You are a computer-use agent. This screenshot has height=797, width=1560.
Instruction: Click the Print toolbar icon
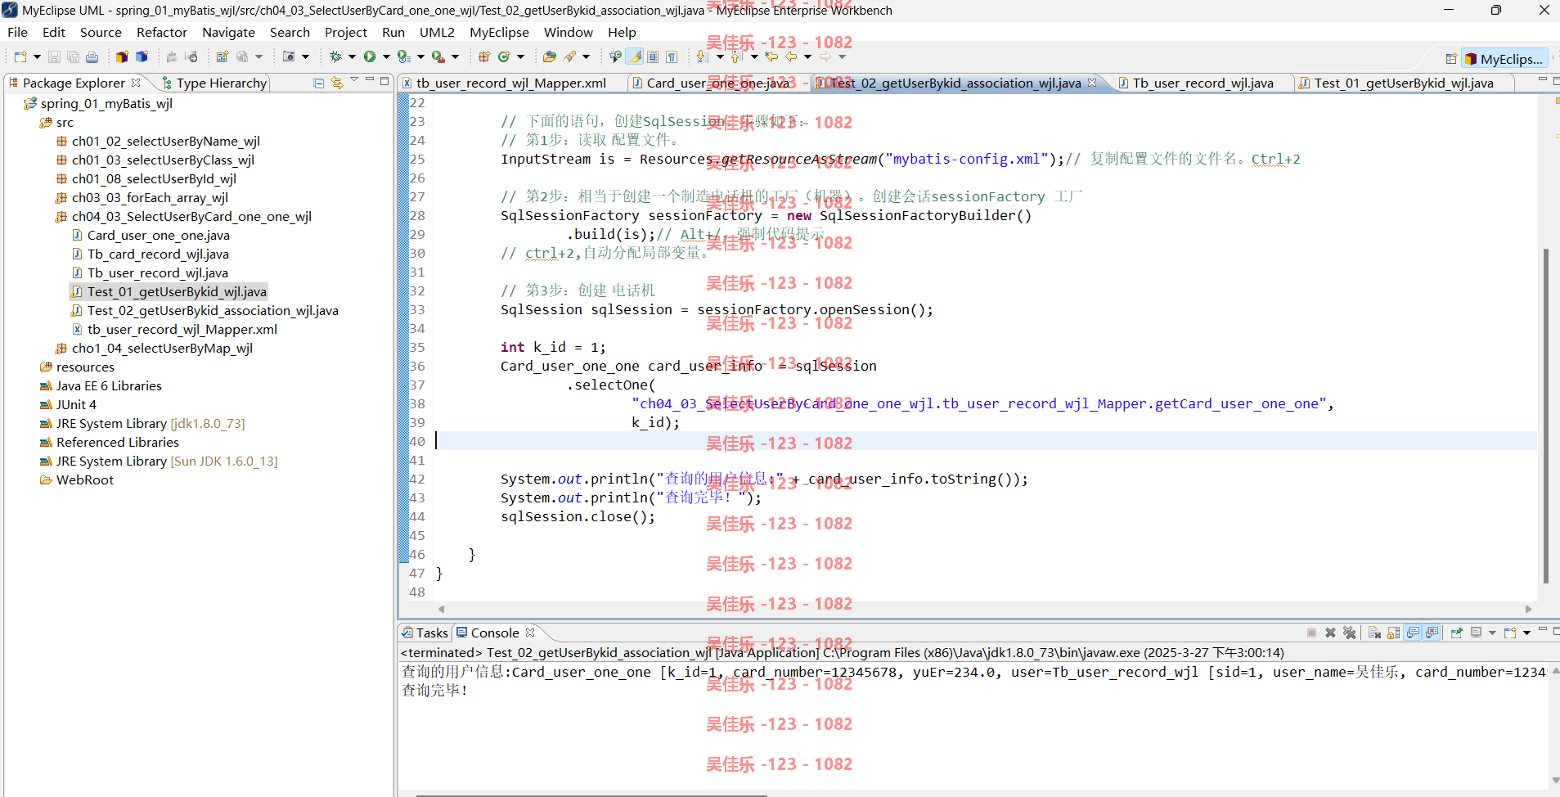pos(92,56)
